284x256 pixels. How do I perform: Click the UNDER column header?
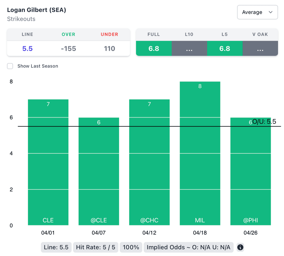click(109, 34)
